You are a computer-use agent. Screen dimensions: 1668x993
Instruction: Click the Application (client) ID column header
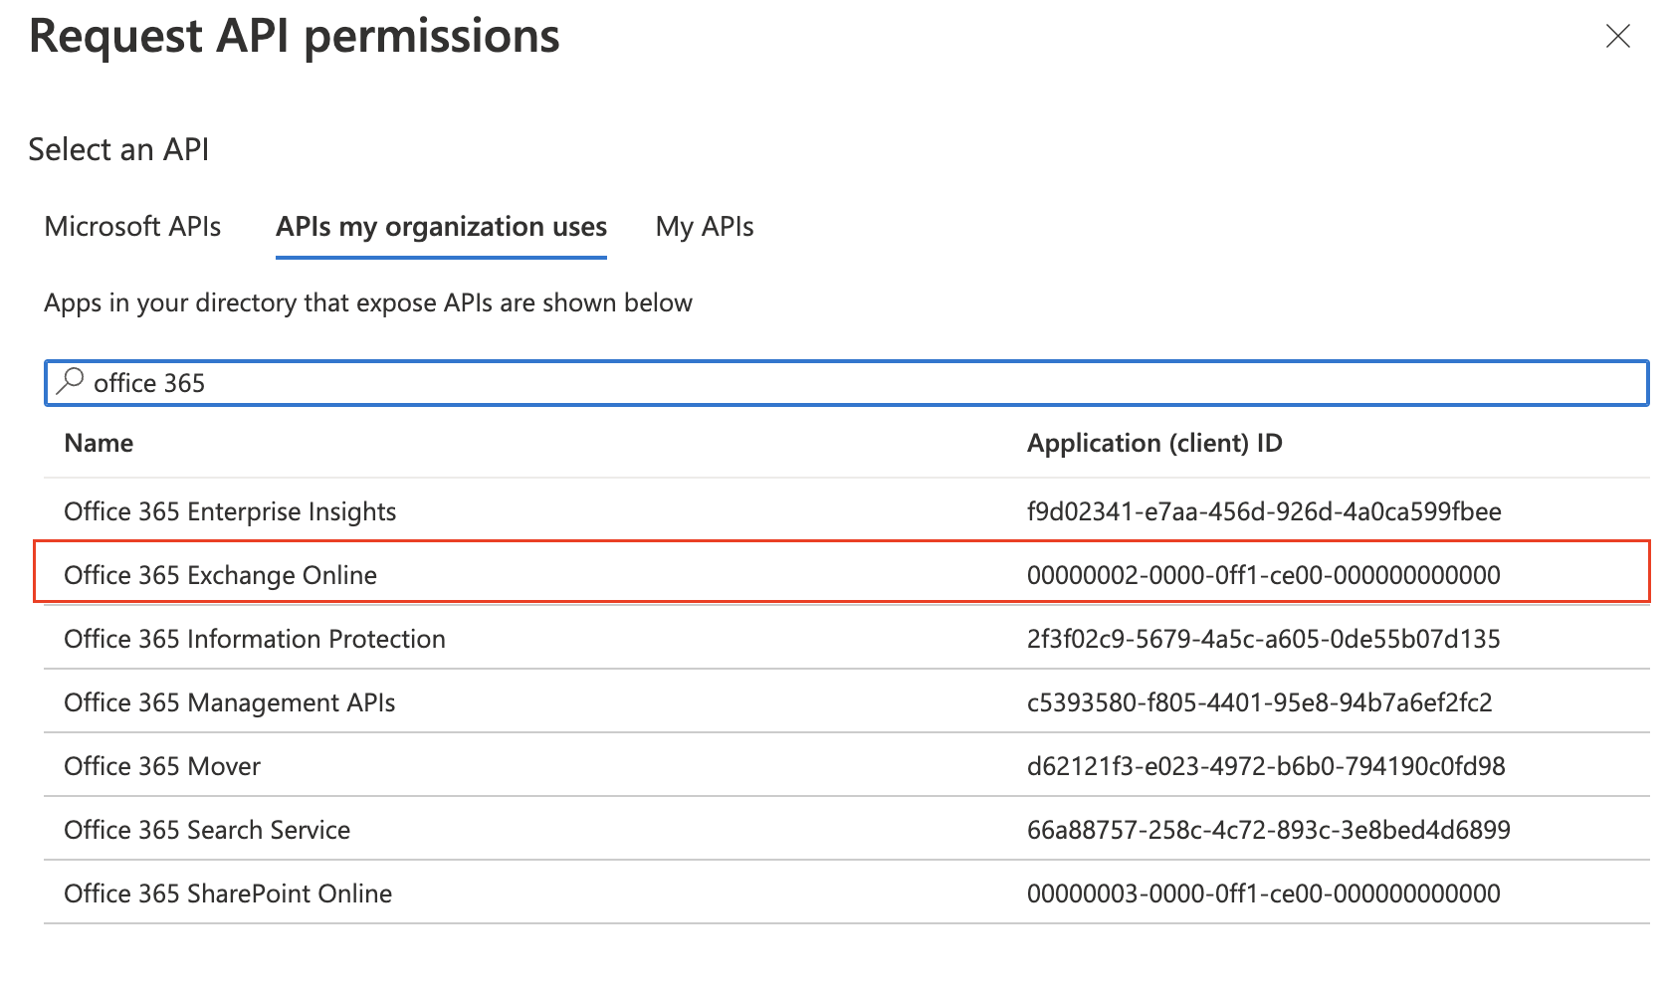1154,443
